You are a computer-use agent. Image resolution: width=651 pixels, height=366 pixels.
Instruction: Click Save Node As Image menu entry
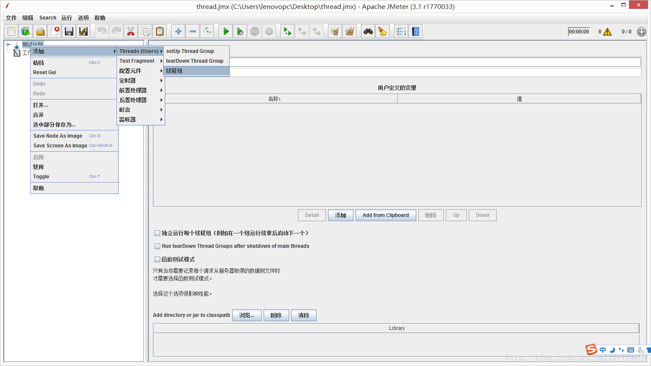click(74, 136)
